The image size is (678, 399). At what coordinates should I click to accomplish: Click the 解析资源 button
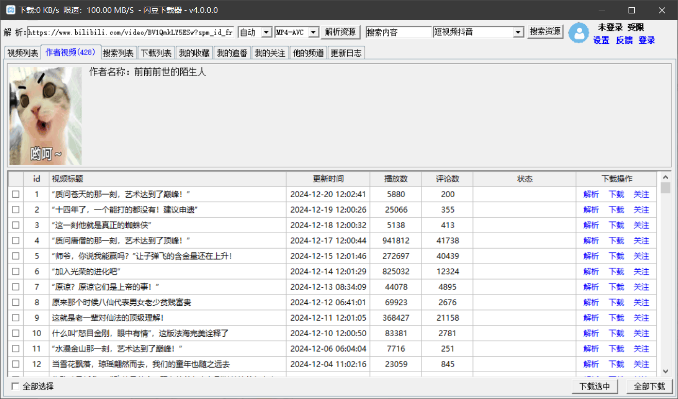341,32
